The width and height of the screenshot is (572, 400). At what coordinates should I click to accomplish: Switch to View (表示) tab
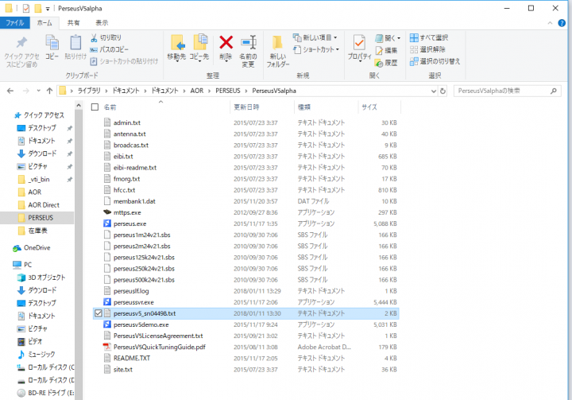102,22
